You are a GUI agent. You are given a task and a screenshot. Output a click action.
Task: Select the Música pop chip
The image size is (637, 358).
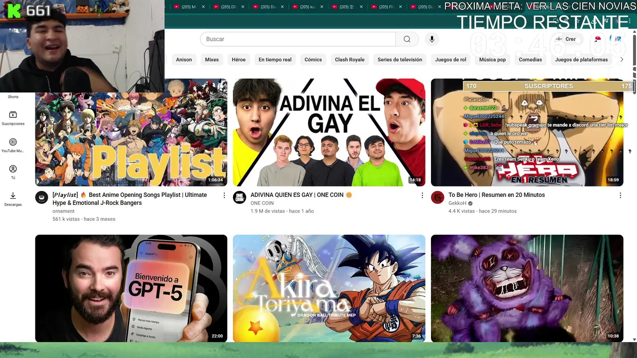492,60
